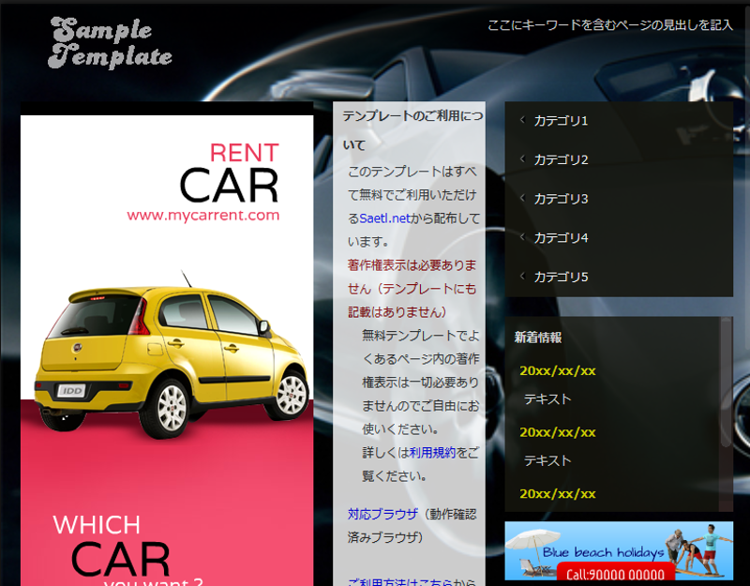Open the Saetl.net link
This screenshot has height=586, width=750.
pyautogui.click(x=384, y=218)
